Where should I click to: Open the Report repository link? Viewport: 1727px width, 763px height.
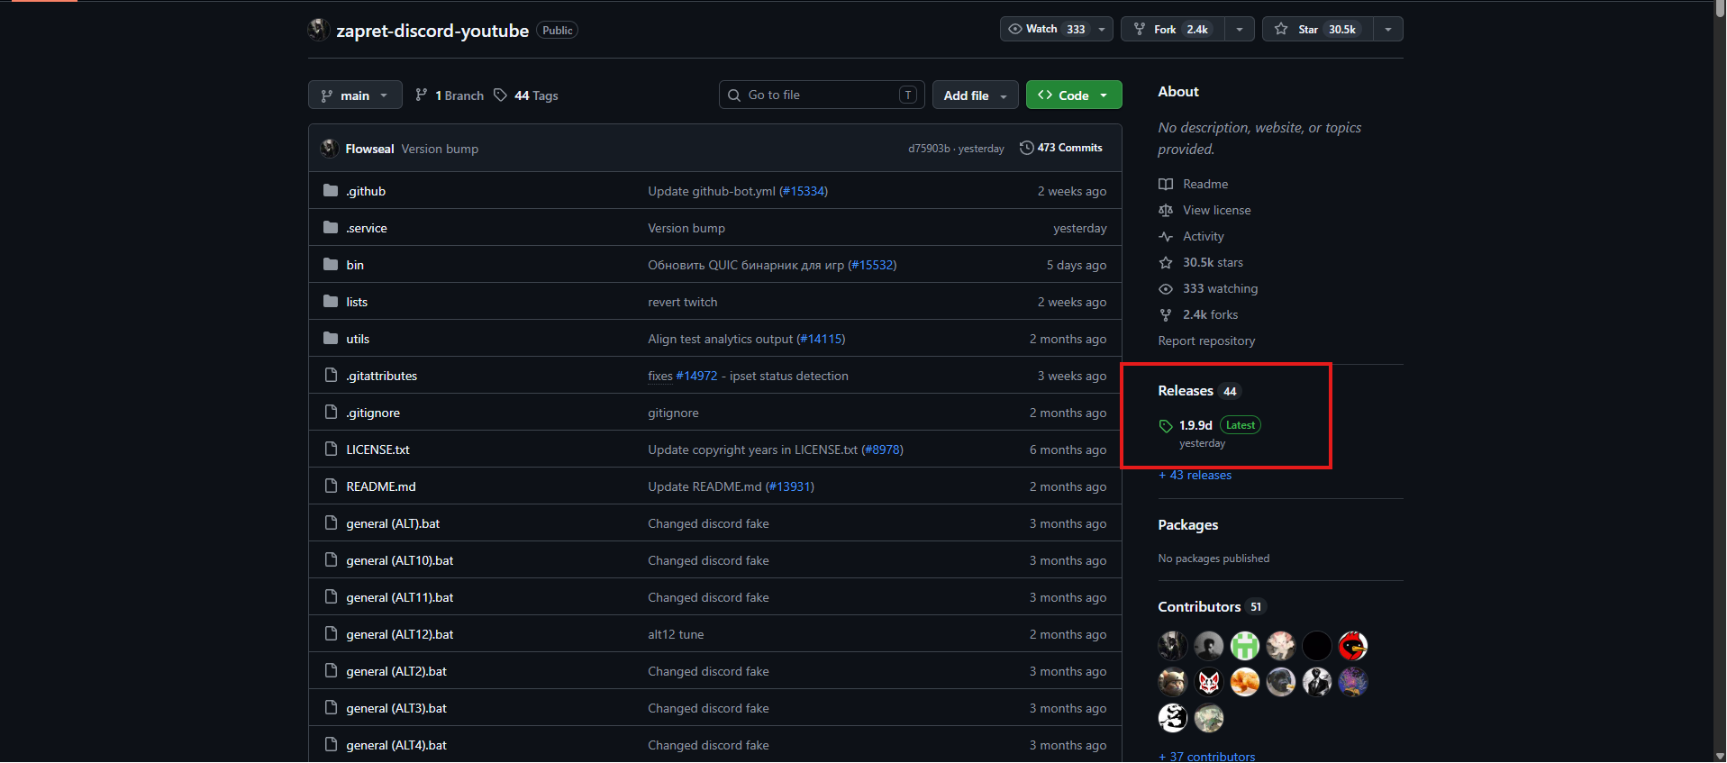click(1206, 341)
